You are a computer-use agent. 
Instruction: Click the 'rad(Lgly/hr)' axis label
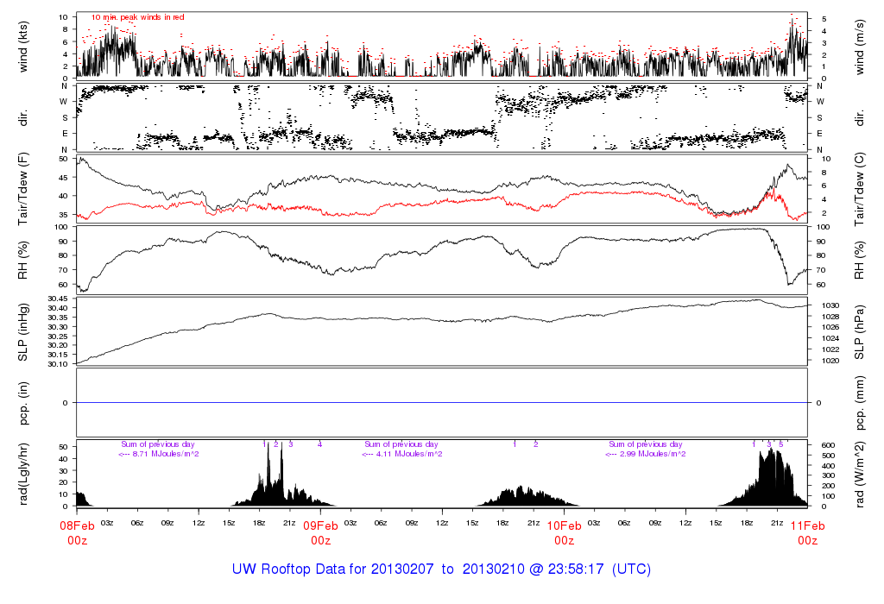tap(23, 474)
